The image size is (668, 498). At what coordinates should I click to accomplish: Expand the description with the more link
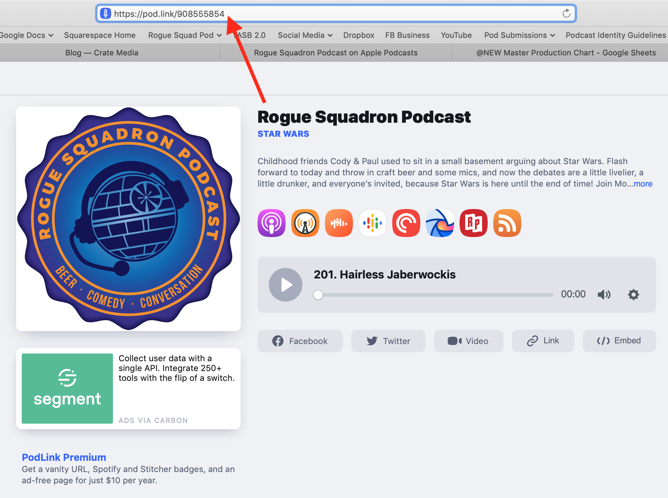[x=643, y=184]
